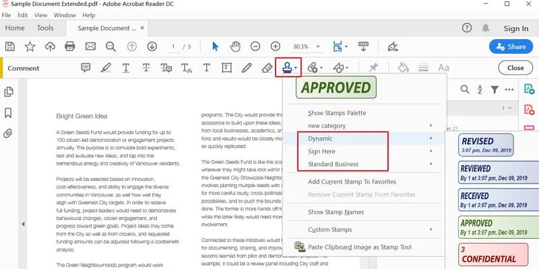
Task: Open the find text magnifier icon
Action: click(x=110, y=46)
